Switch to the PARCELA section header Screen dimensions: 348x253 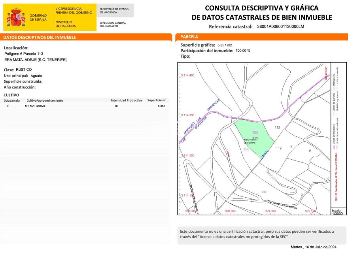tap(190, 36)
